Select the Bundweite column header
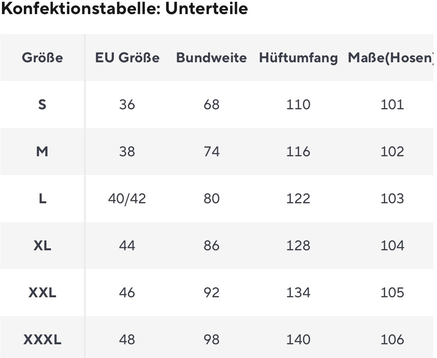This screenshot has width=437, height=358. [211, 58]
